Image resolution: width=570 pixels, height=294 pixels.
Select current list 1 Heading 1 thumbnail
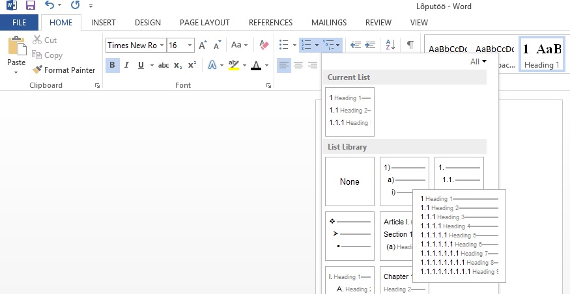pyautogui.click(x=350, y=112)
